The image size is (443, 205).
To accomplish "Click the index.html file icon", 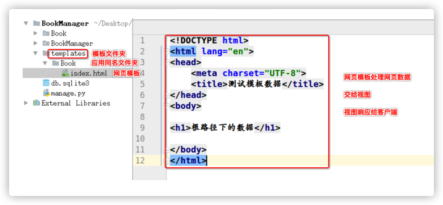I will 65,73.
